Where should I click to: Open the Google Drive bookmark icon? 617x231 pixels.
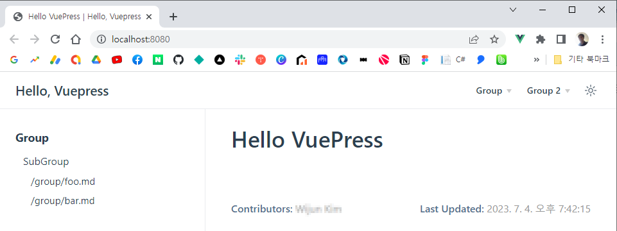[x=96, y=60]
